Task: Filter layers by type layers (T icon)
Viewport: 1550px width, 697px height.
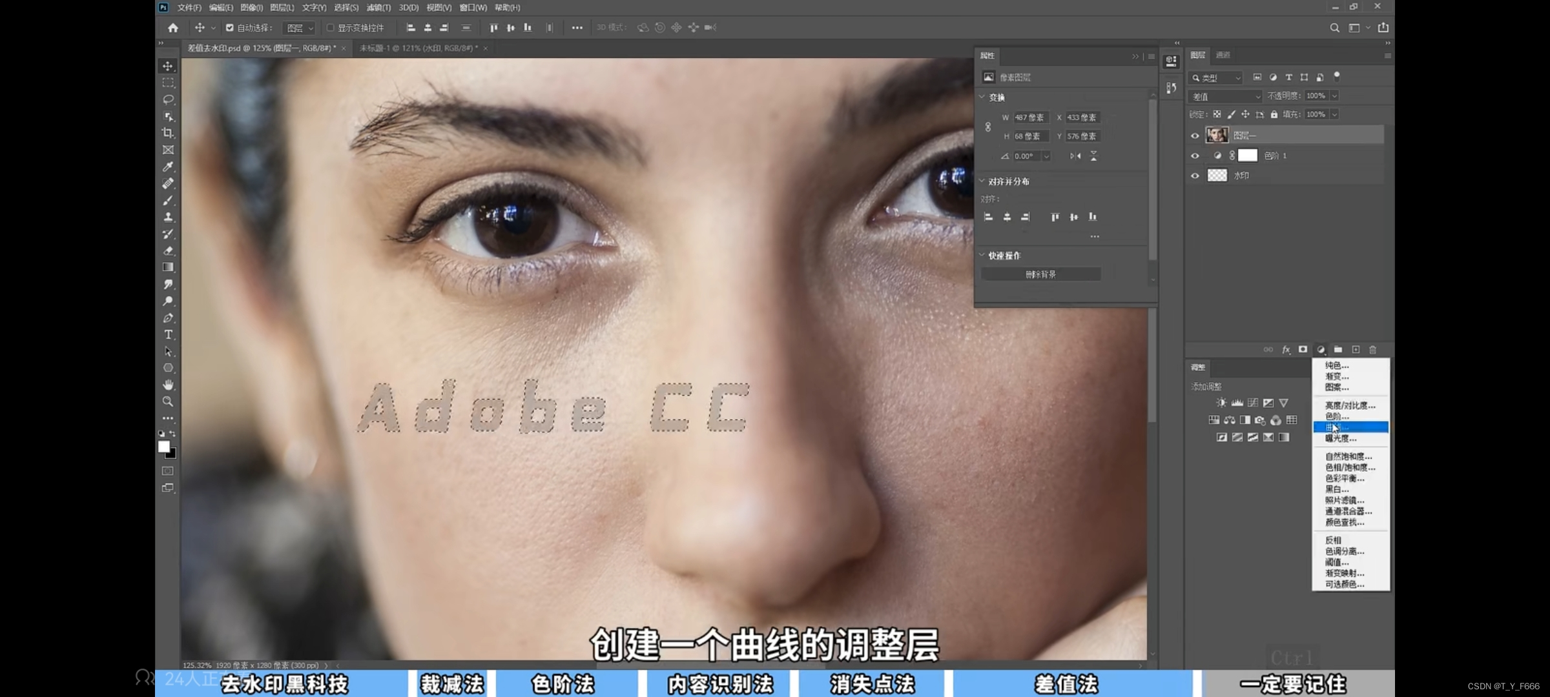Action: pos(1288,77)
